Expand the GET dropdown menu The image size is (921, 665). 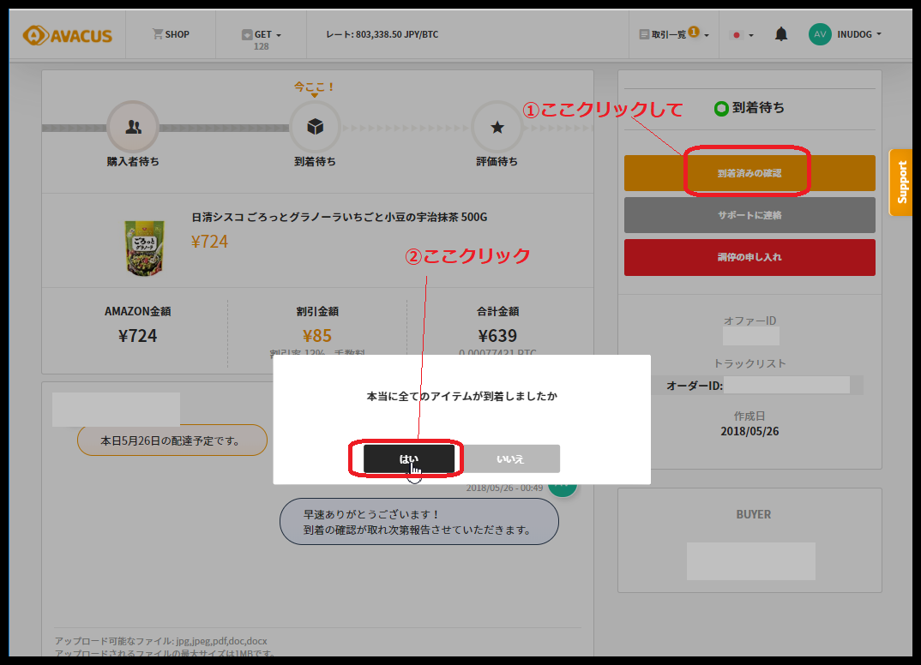click(x=262, y=35)
